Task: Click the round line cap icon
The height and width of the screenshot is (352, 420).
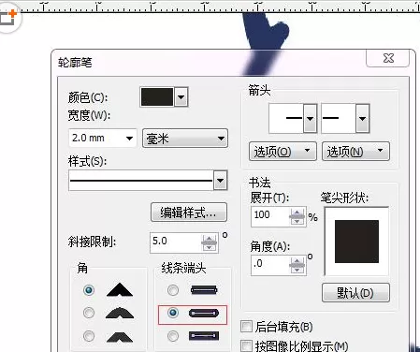Action: tap(204, 313)
